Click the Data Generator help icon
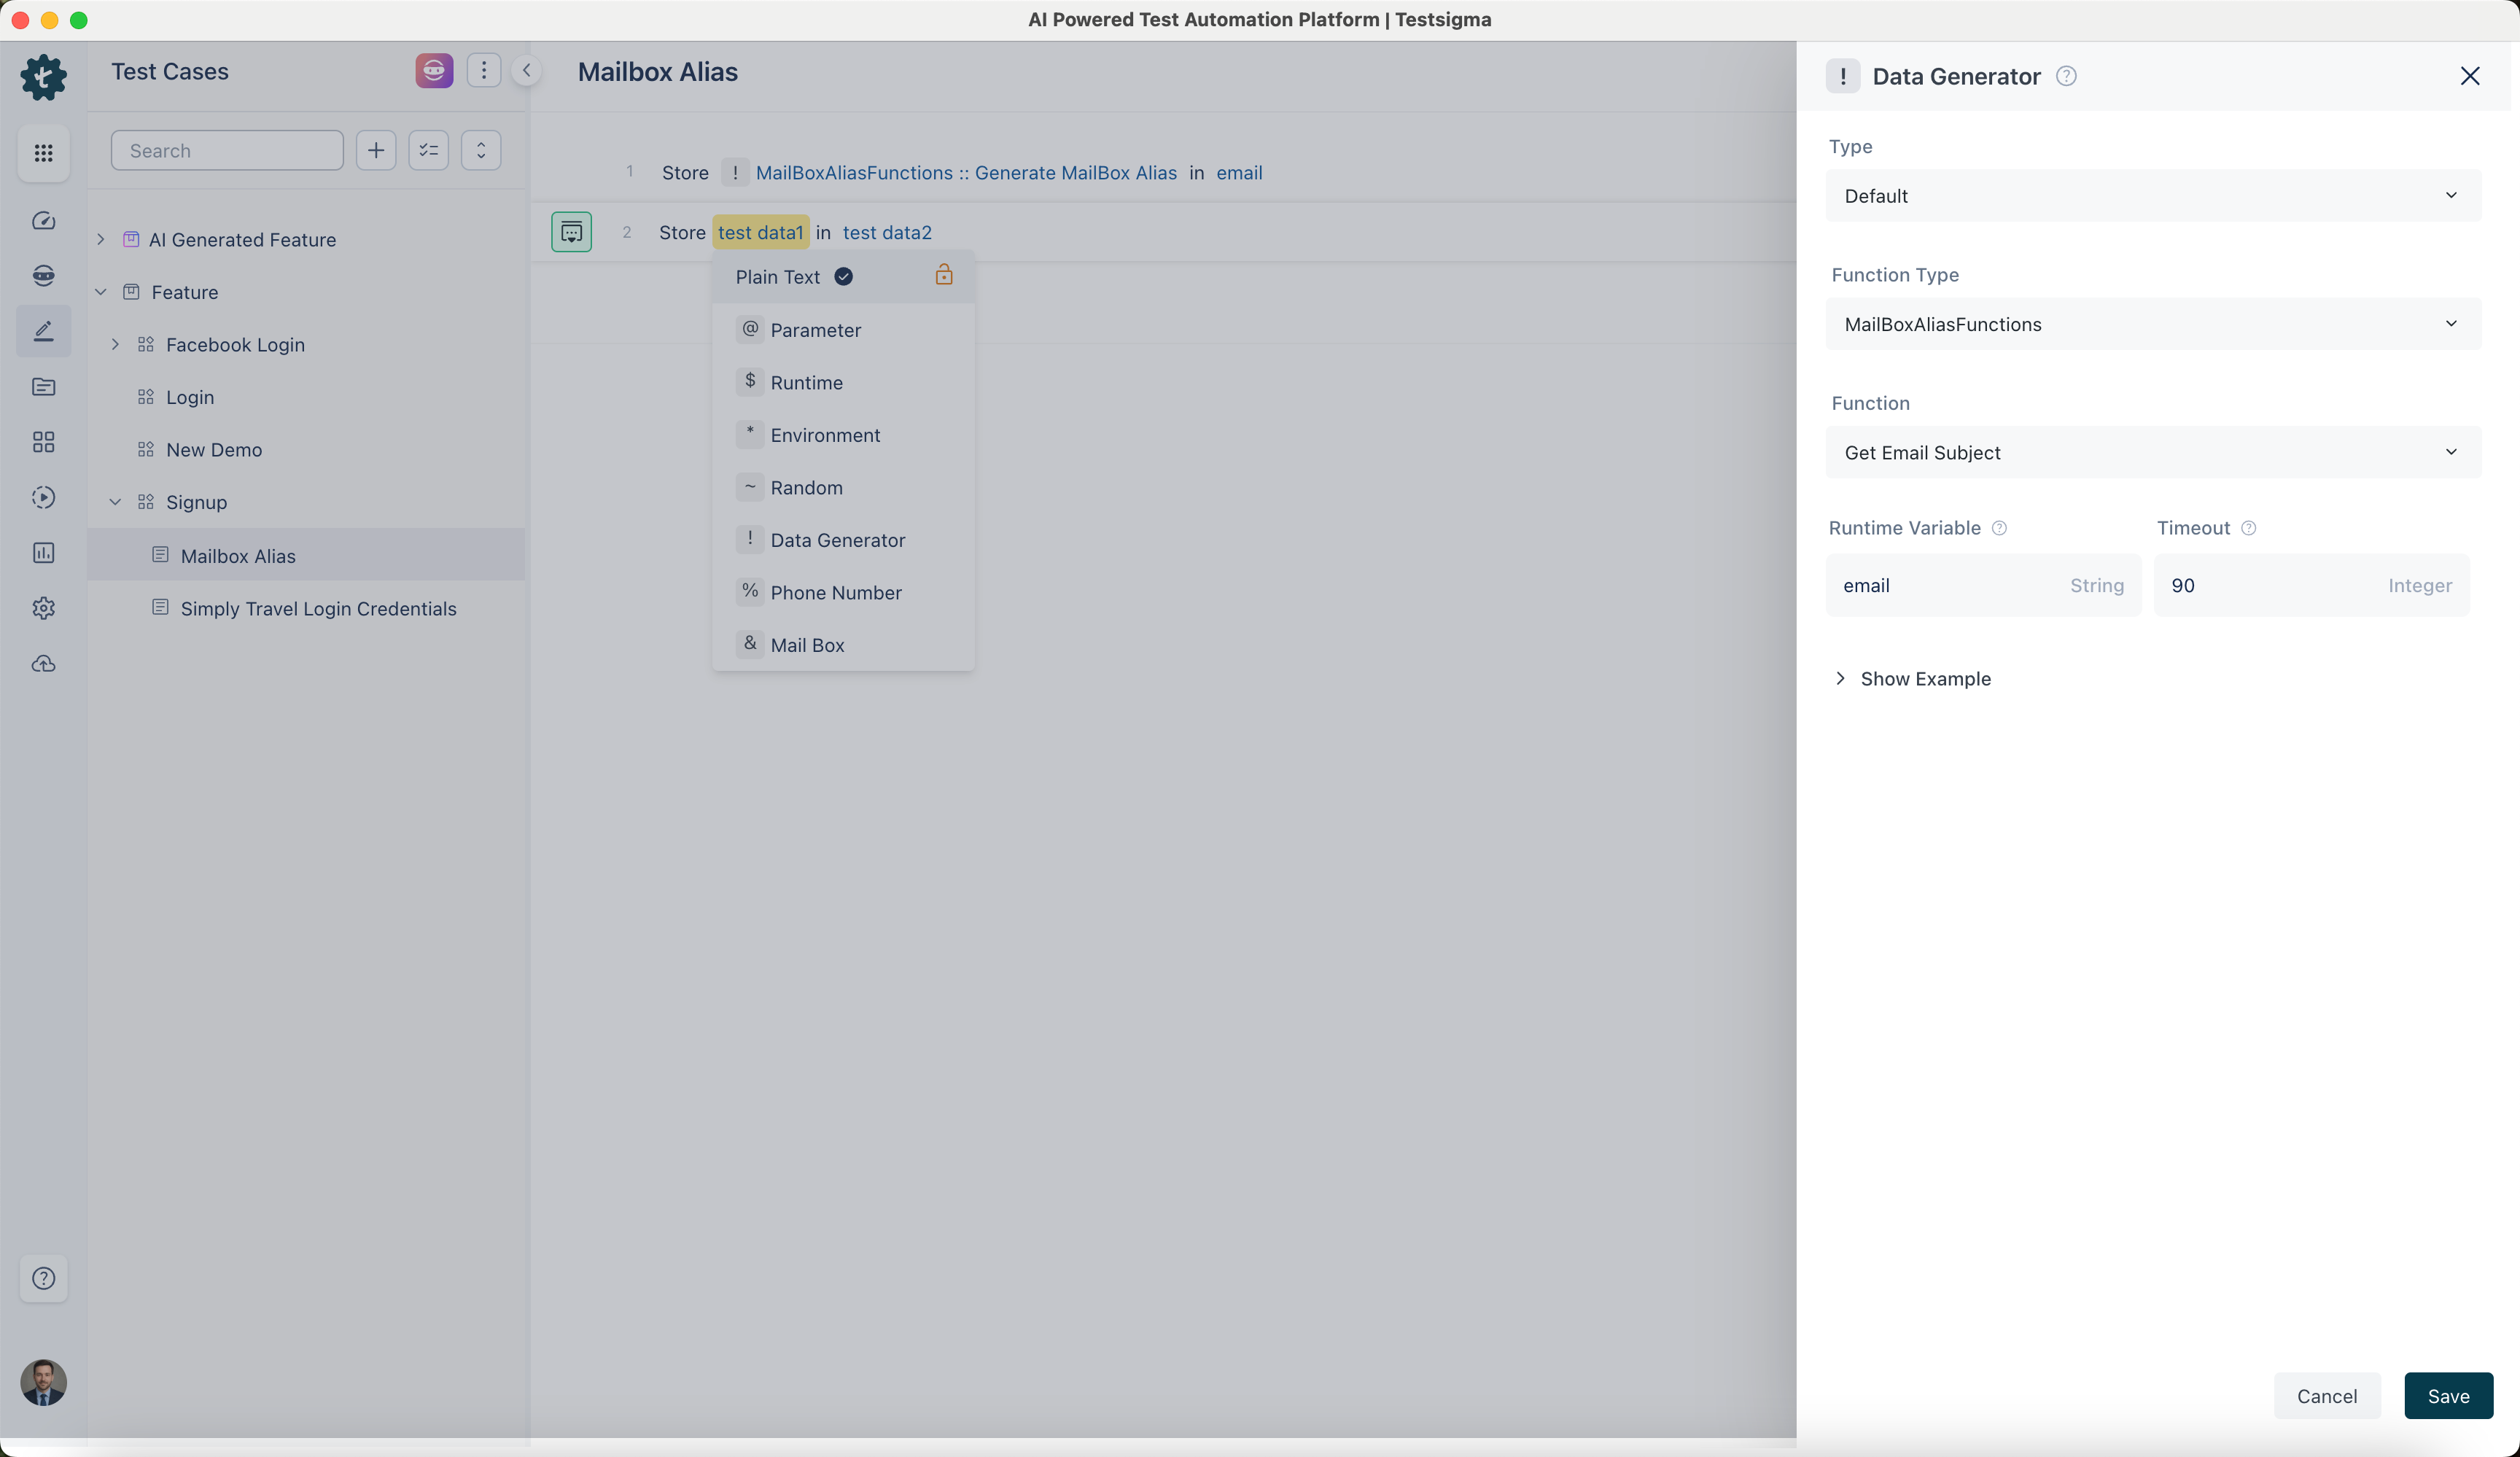The width and height of the screenshot is (2520, 1457). coord(2066,76)
